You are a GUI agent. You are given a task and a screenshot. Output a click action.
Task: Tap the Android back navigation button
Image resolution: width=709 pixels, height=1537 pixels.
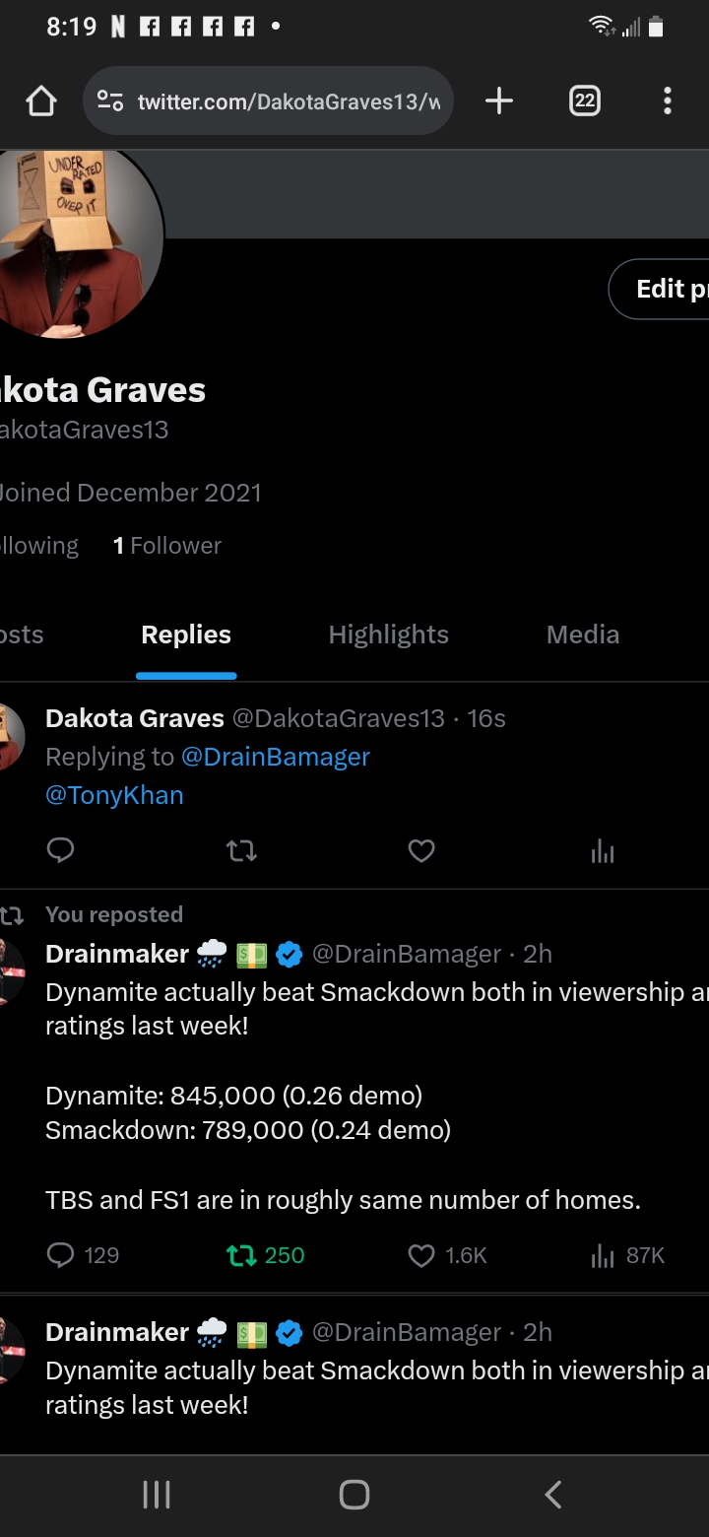coord(553,1495)
